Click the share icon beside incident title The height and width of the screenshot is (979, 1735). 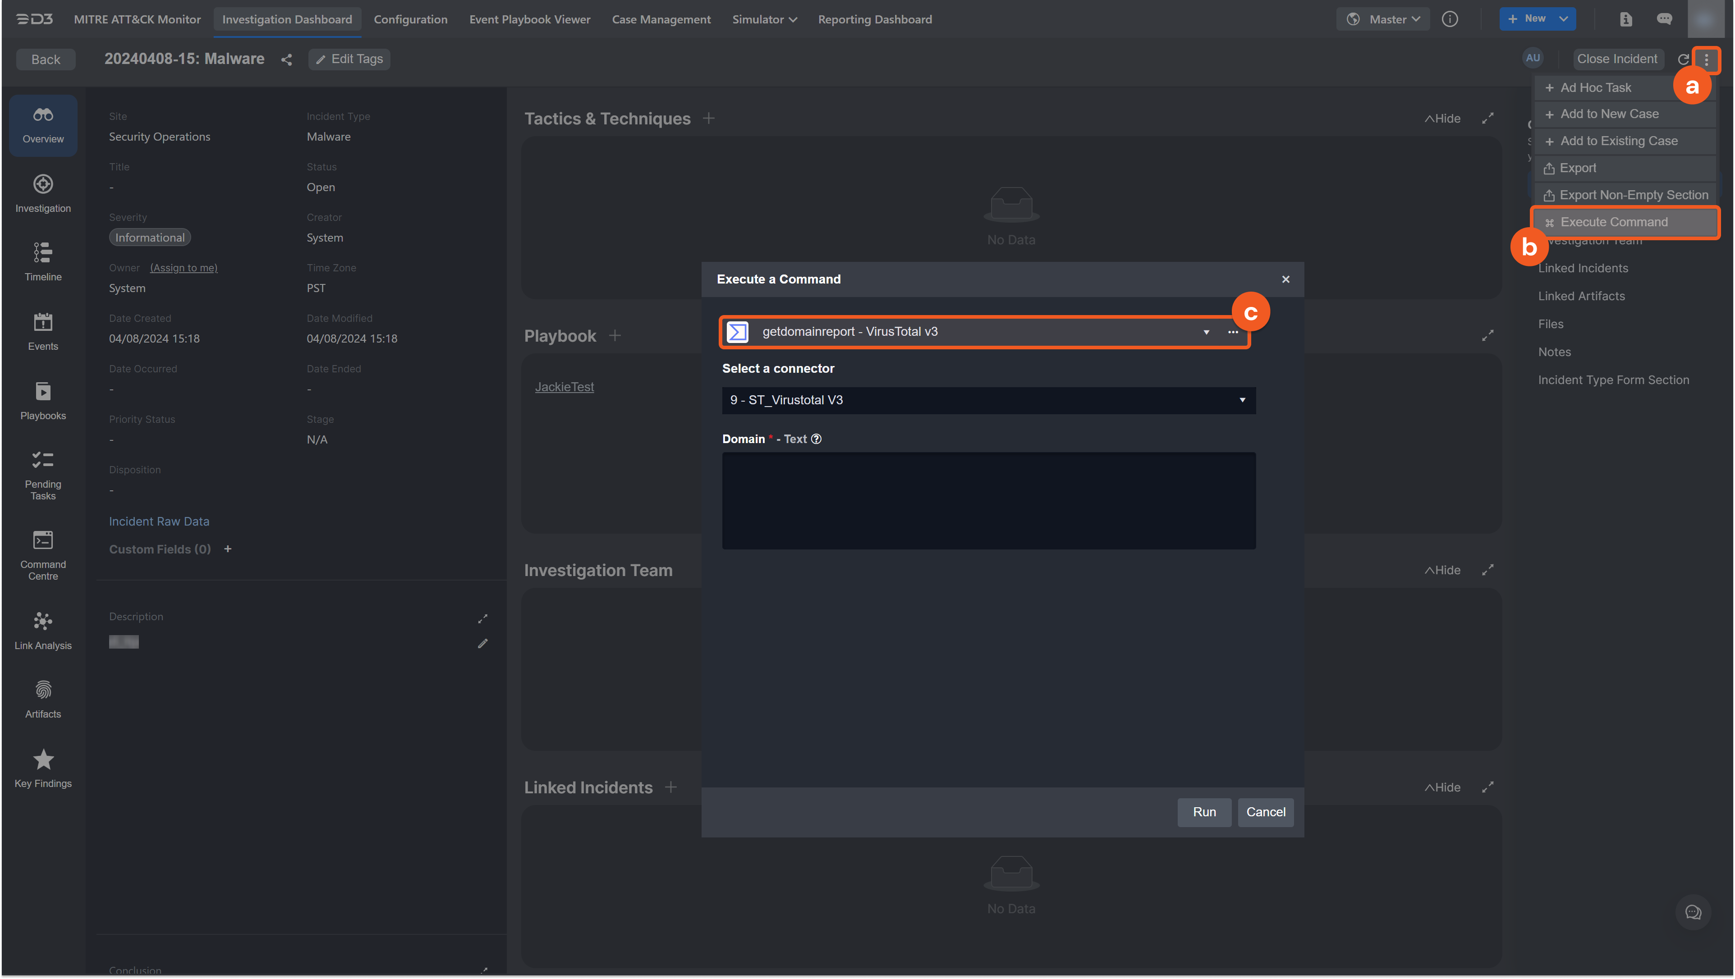[x=286, y=59]
